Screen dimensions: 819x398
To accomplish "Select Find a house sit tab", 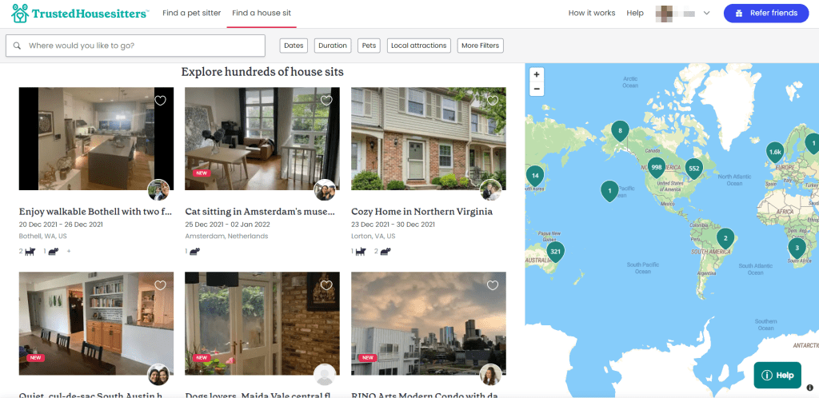I will 262,13.
